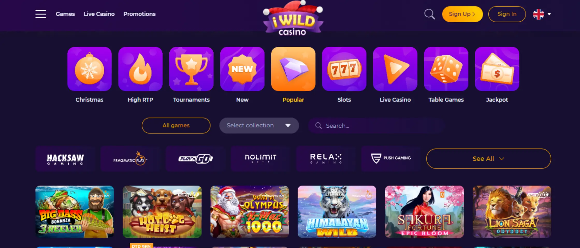Image resolution: width=580 pixels, height=248 pixels.
Task: Click the Popular diamond category icon
Action: click(293, 69)
